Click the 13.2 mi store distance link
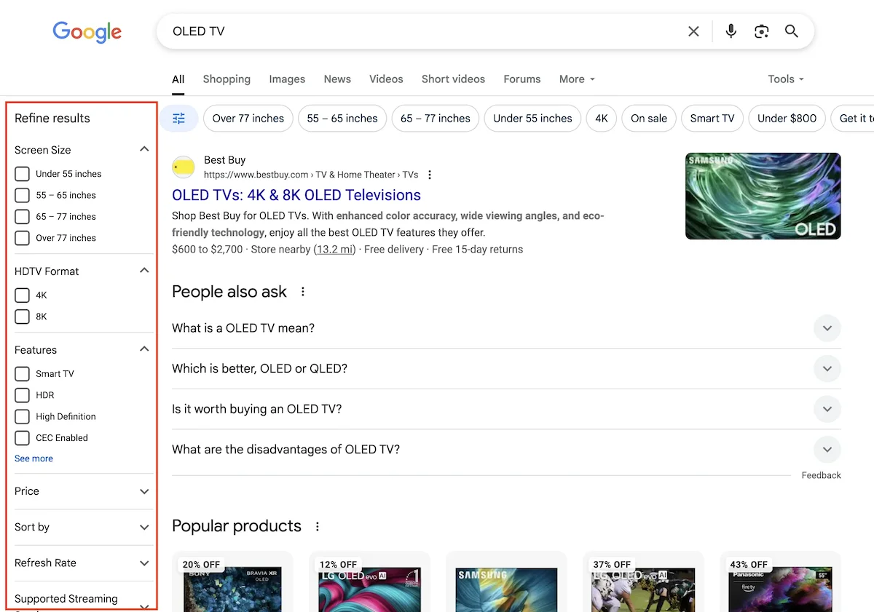Viewport: 874px width, 612px height. (x=334, y=250)
